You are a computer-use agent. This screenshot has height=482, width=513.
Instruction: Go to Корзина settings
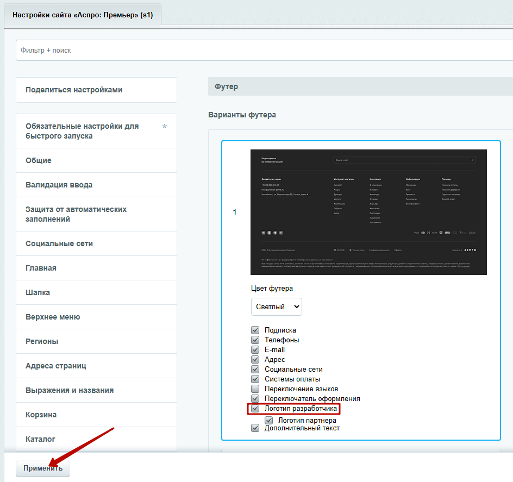click(x=97, y=415)
